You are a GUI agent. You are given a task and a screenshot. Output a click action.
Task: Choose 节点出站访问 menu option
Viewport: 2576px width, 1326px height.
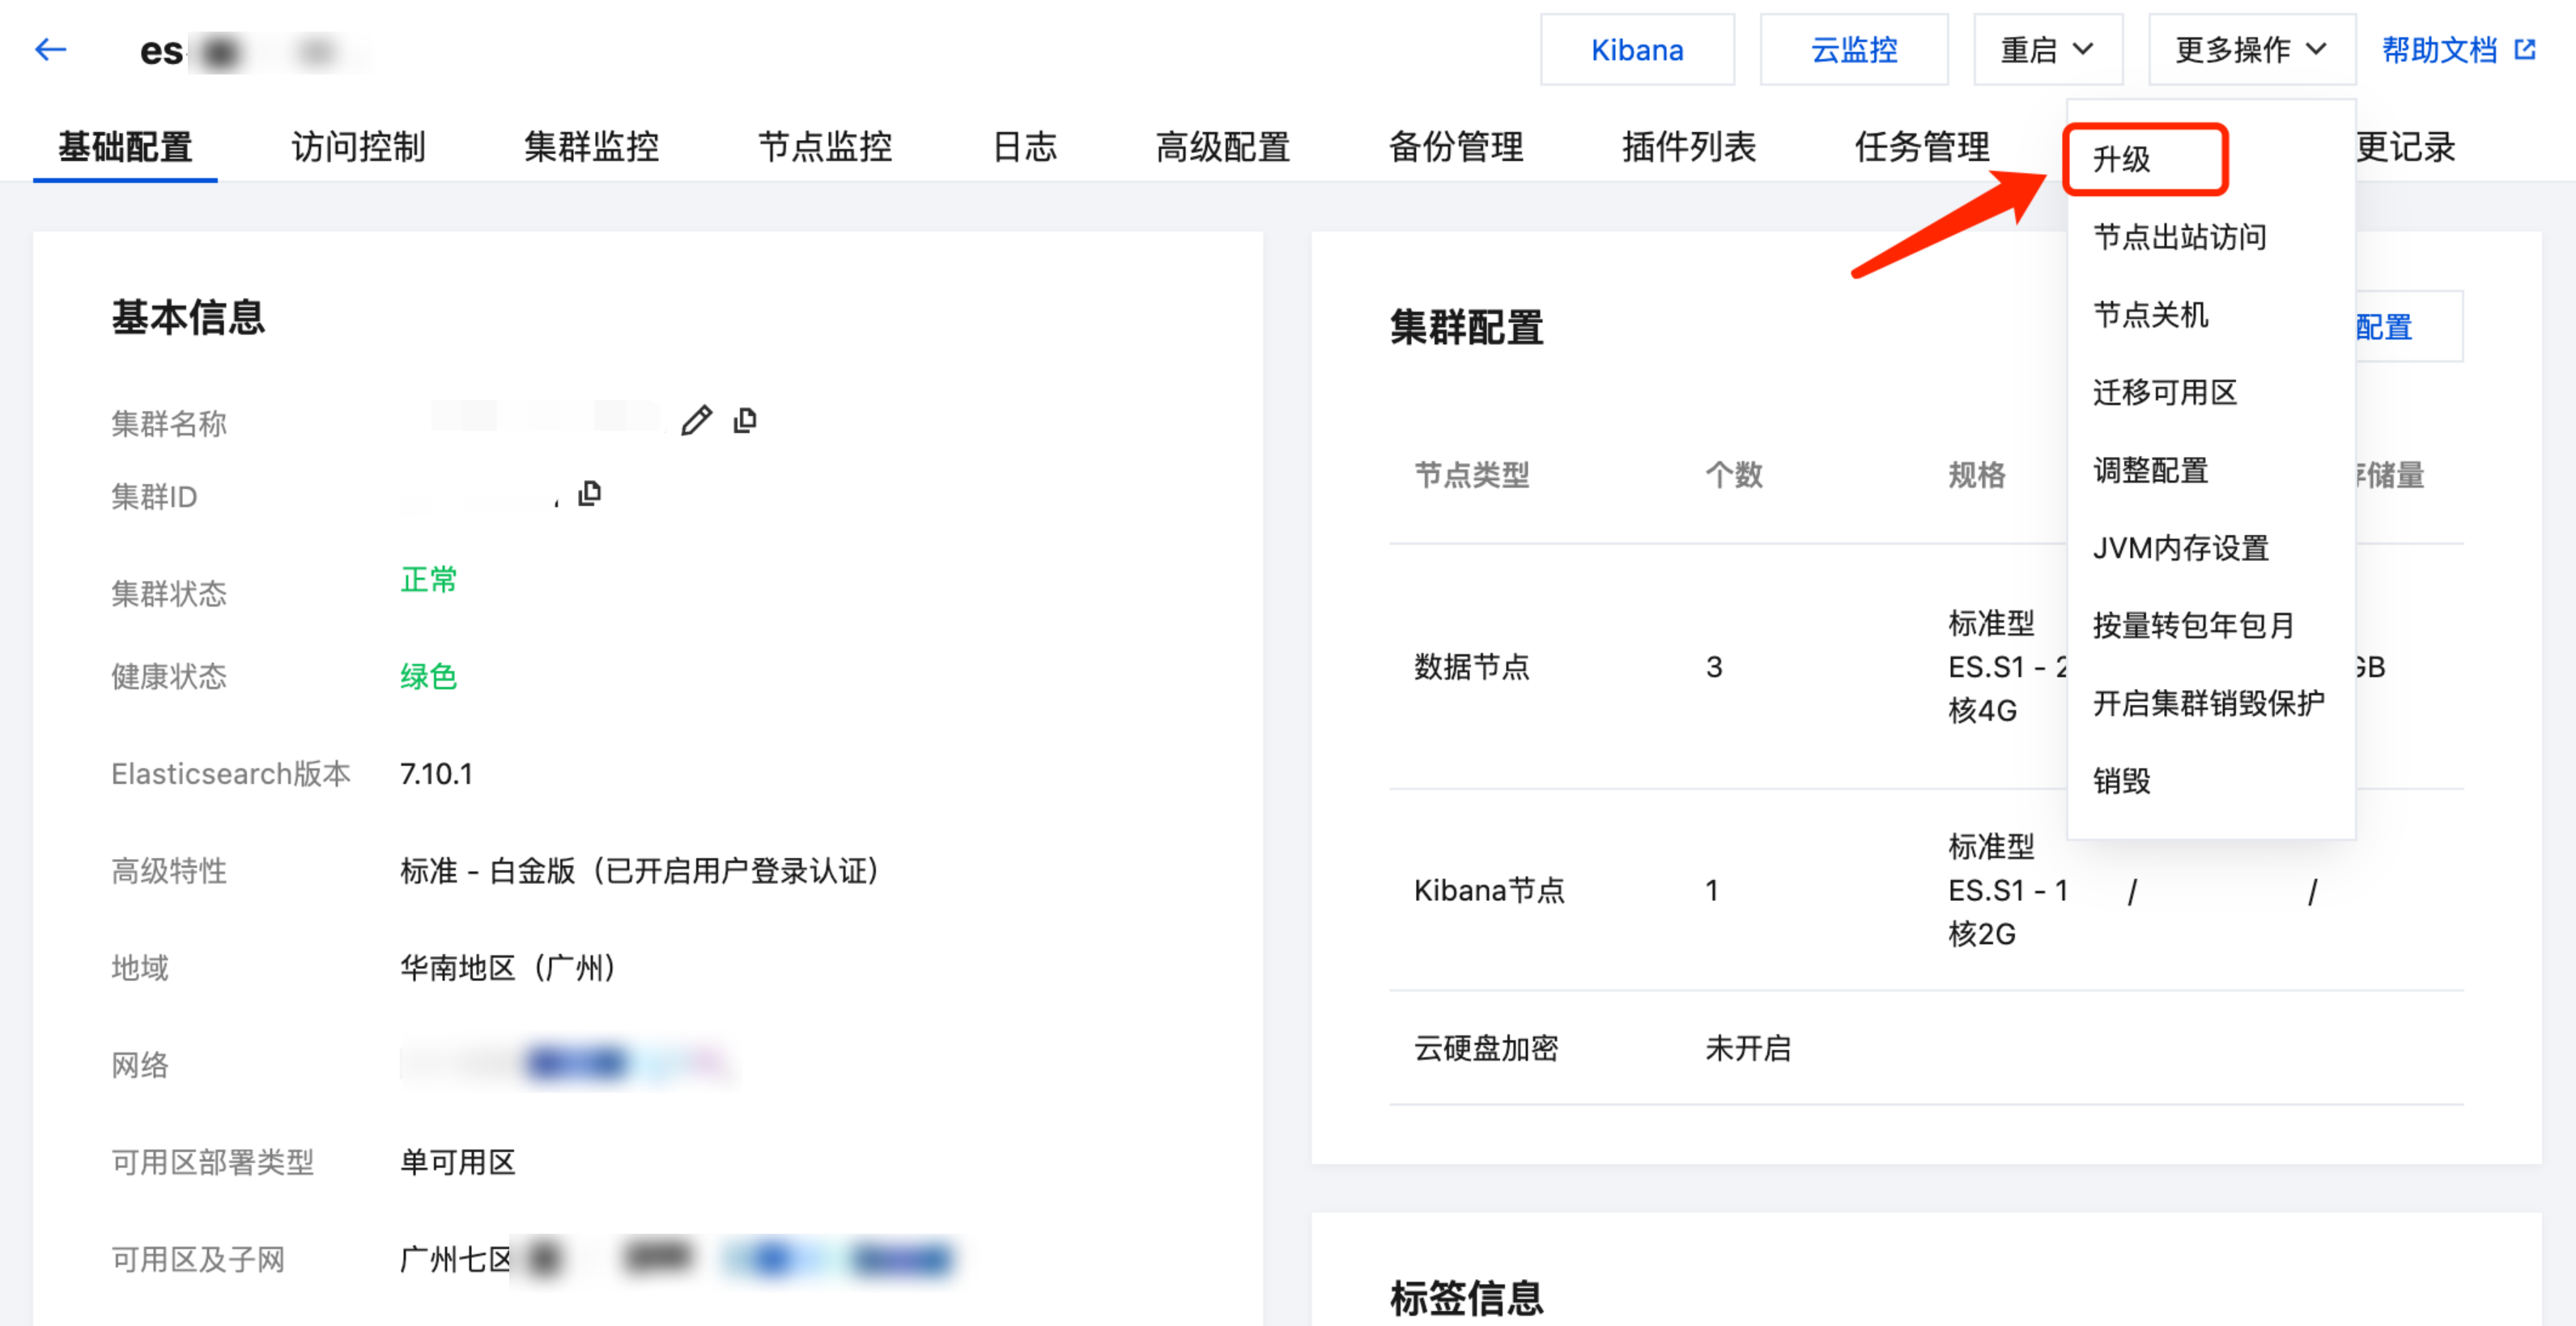tap(2179, 237)
